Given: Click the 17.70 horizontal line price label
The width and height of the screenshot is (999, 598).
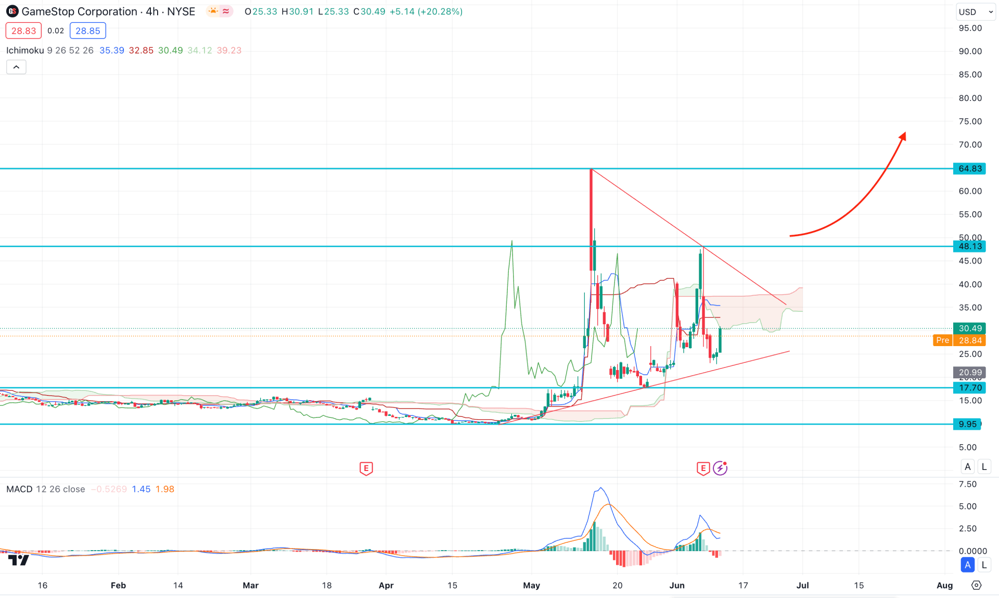Looking at the screenshot, I should (x=969, y=388).
